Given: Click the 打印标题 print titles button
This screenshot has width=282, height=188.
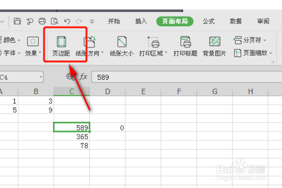Looking at the screenshot, I should click(x=185, y=46).
